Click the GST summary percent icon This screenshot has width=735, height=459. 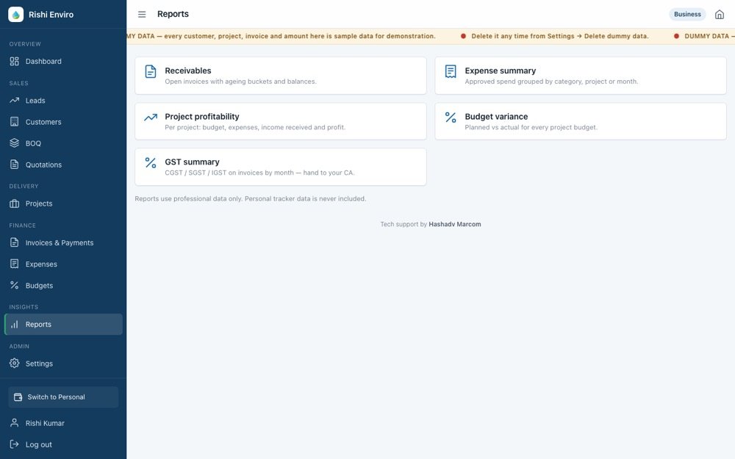(x=151, y=163)
